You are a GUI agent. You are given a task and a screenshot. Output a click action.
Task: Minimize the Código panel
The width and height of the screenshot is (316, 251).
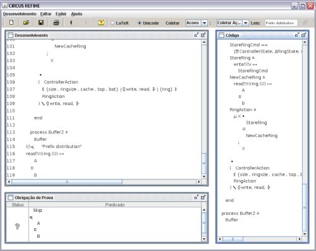(297, 35)
